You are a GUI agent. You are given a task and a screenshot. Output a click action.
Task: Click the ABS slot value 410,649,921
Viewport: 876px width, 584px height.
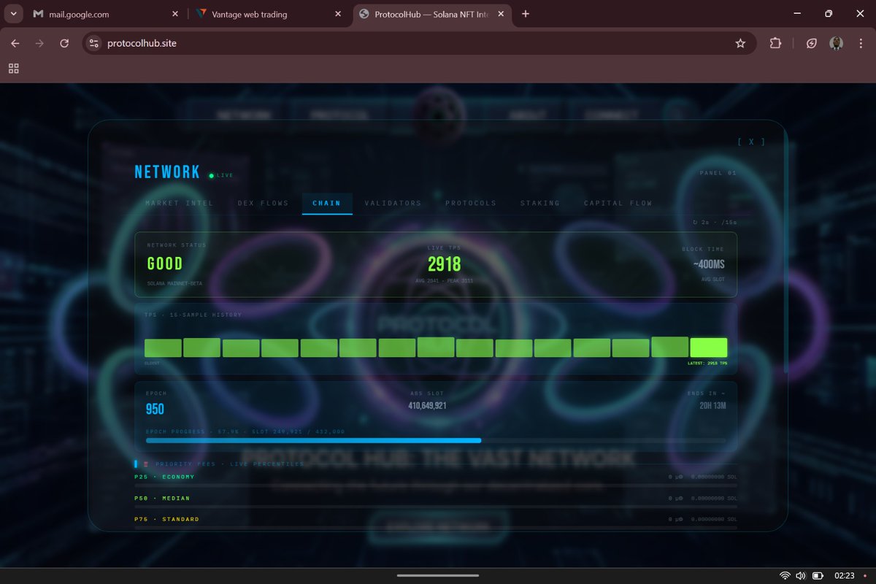click(427, 405)
